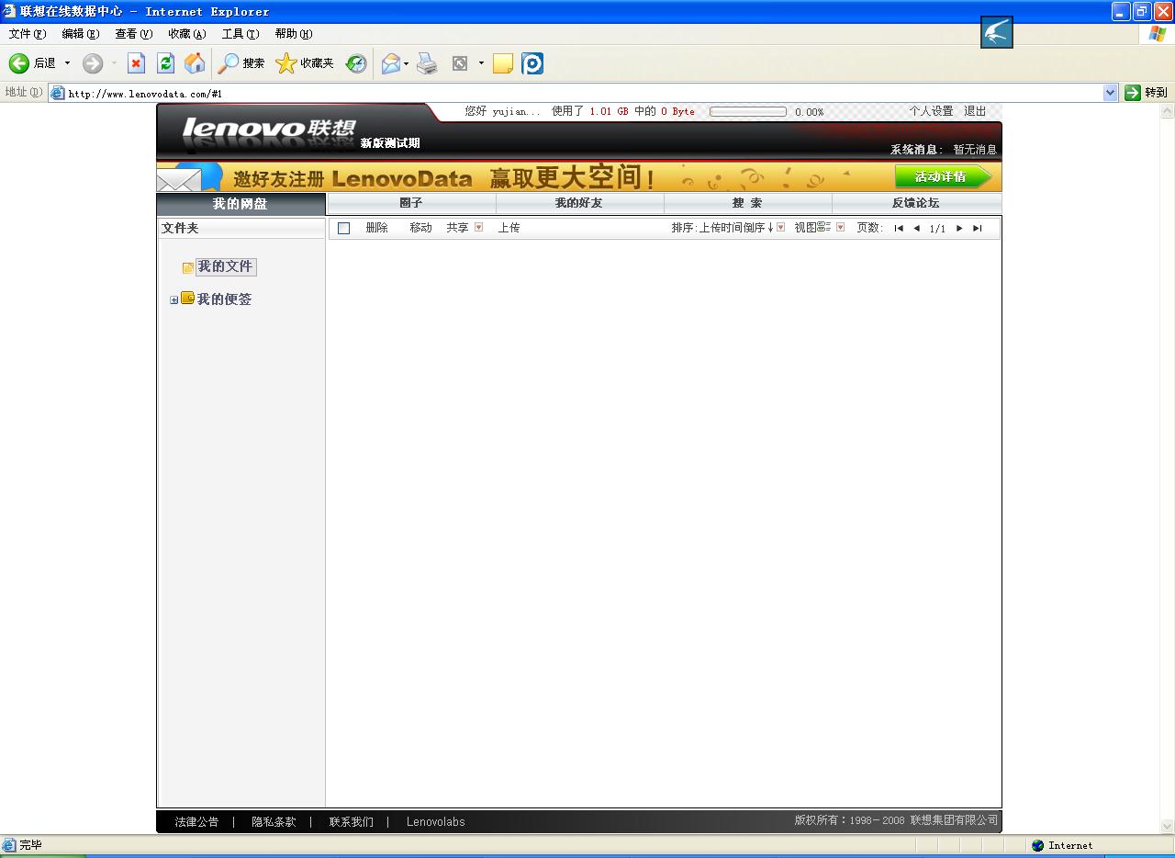Click the URL address input field
The image size is (1175, 858).
pos(584,93)
